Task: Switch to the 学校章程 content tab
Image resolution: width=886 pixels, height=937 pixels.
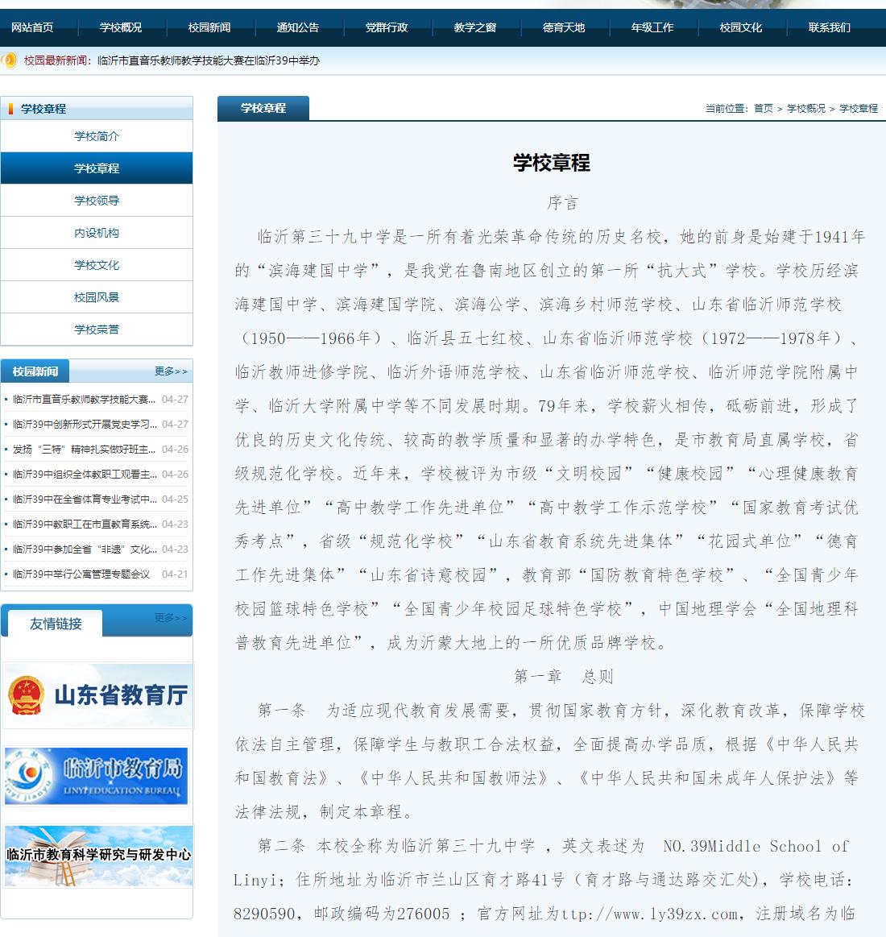Action: click(x=263, y=107)
